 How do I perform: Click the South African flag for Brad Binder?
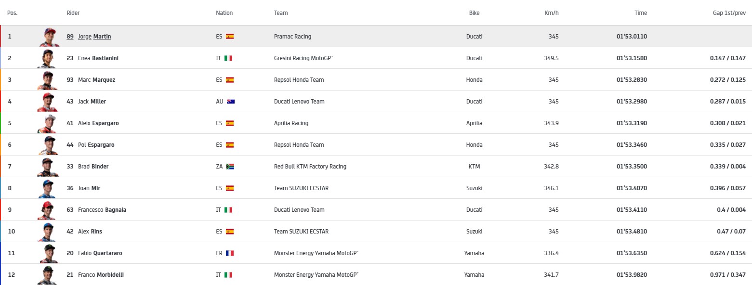coord(230,167)
